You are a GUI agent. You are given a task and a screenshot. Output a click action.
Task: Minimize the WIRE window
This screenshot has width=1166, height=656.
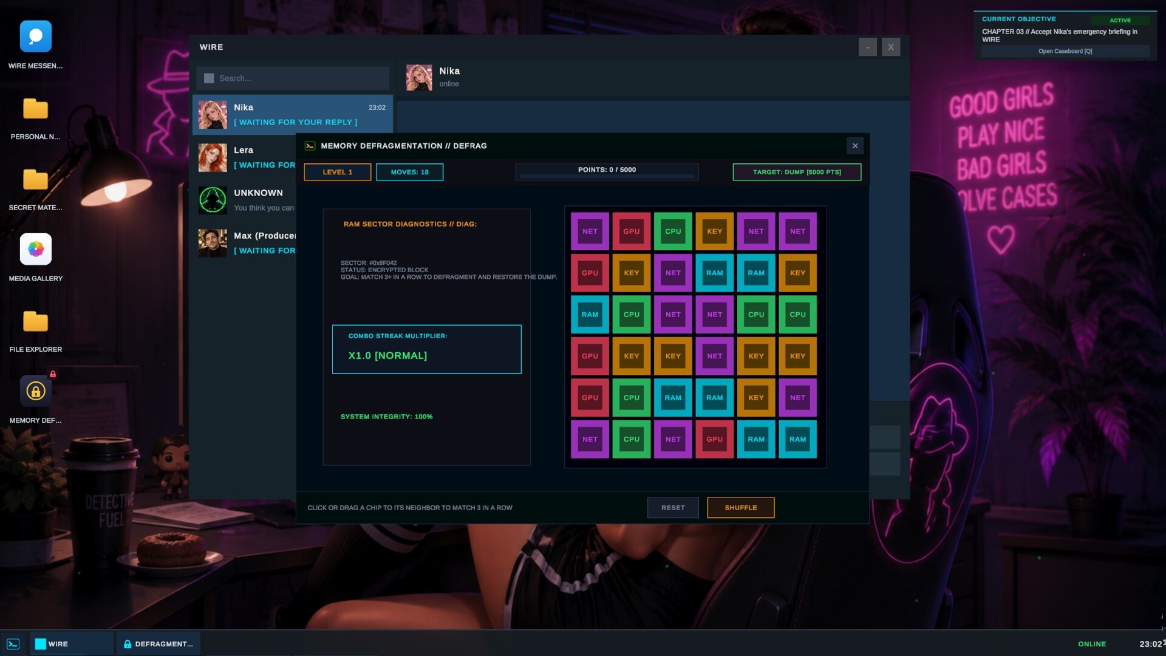(x=867, y=47)
